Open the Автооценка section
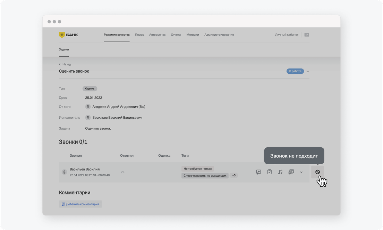This screenshot has width=383, height=230. coord(157,35)
